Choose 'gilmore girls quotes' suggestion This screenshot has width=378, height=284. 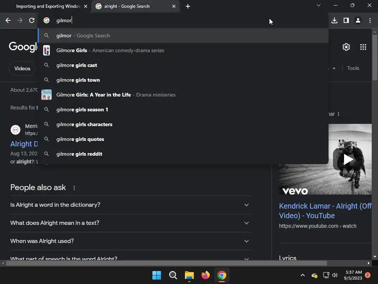coord(183,139)
